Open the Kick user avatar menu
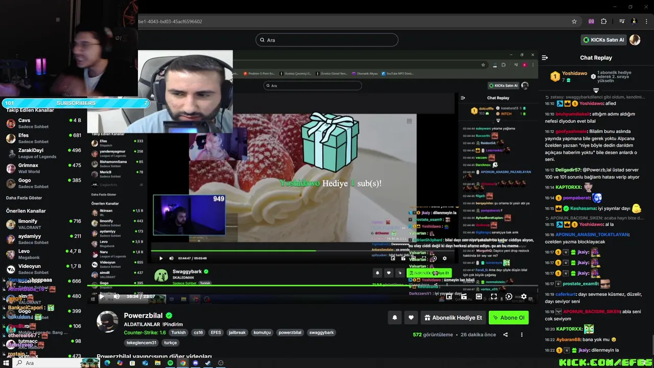Viewport: 654px width, 368px height. pyautogui.click(x=635, y=40)
